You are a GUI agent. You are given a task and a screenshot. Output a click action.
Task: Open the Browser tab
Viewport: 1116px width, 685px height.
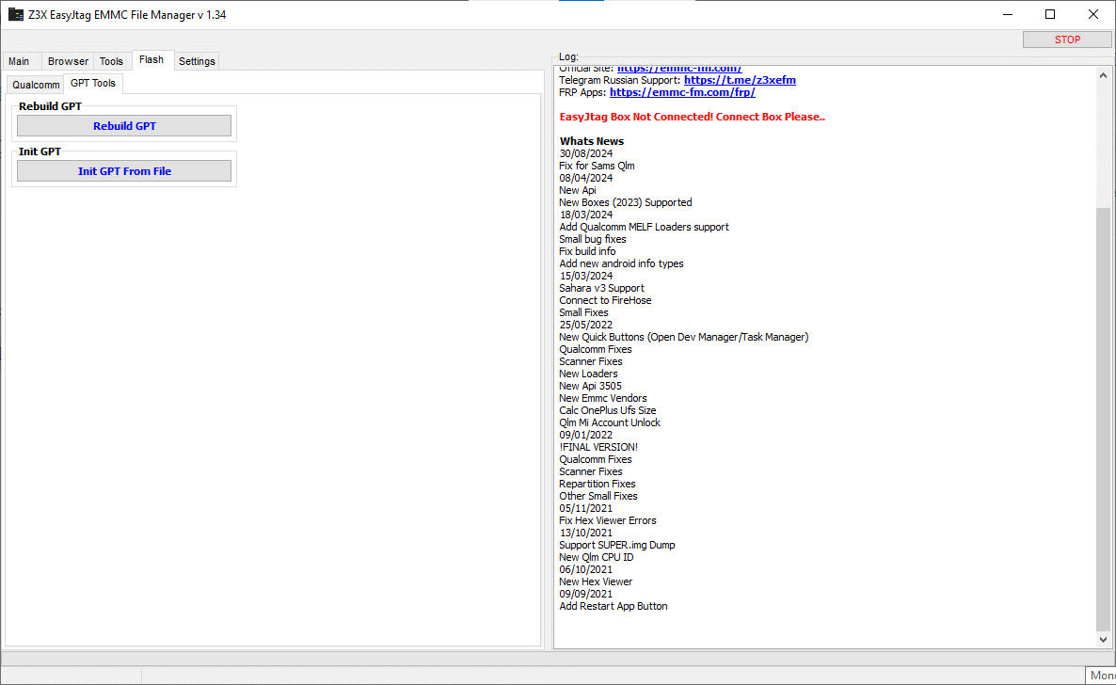point(68,61)
